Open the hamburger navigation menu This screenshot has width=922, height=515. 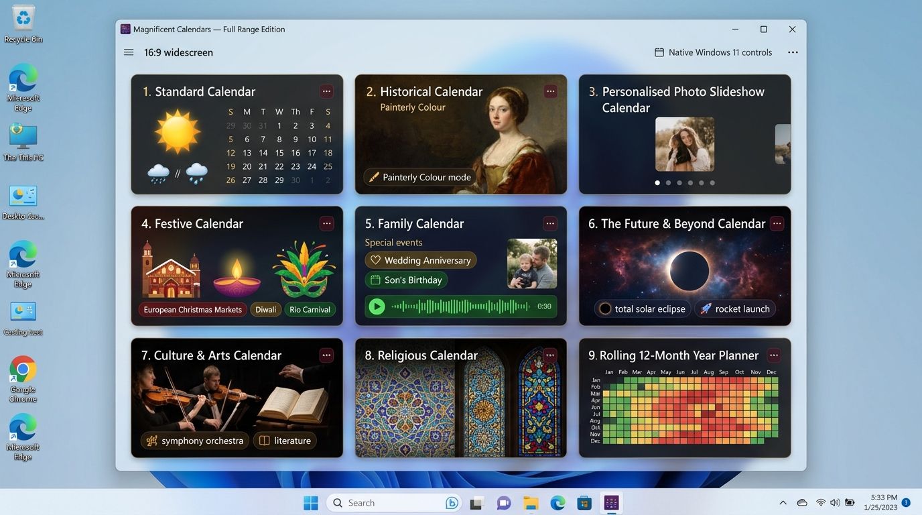[x=129, y=52]
